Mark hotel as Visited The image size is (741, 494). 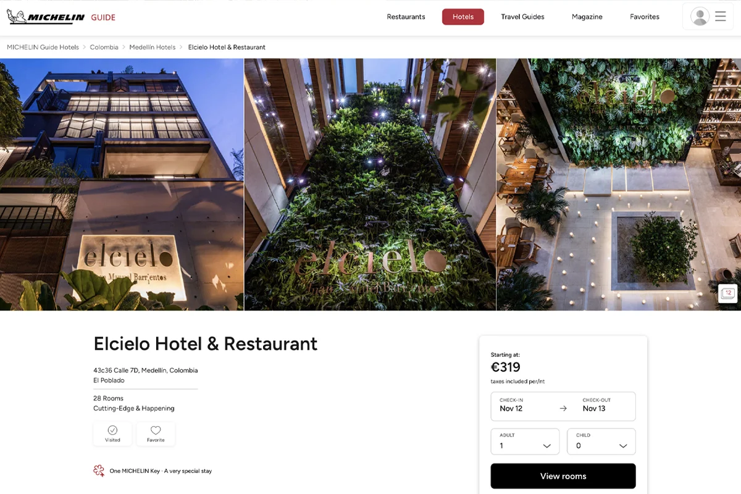pyautogui.click(x=112, y=434)
